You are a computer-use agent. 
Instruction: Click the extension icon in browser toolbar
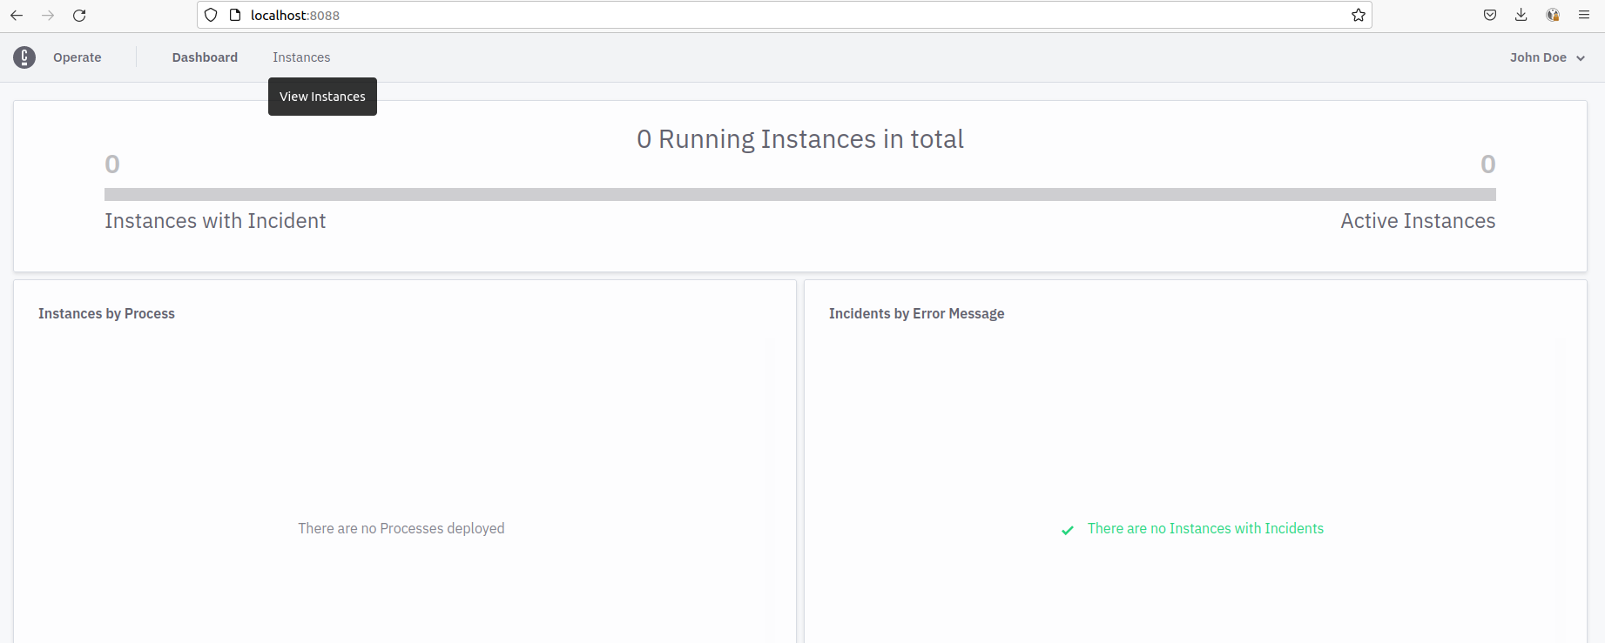click(x=1553, y=15)
